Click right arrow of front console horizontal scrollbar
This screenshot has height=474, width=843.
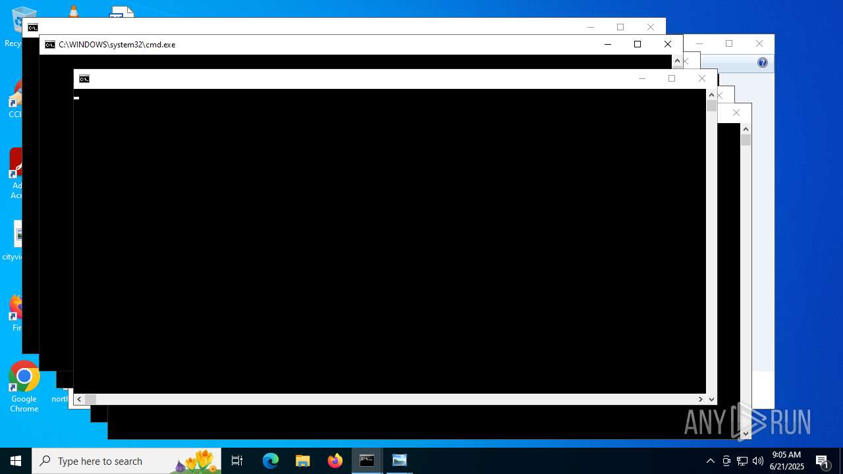(x=701, y=399)
